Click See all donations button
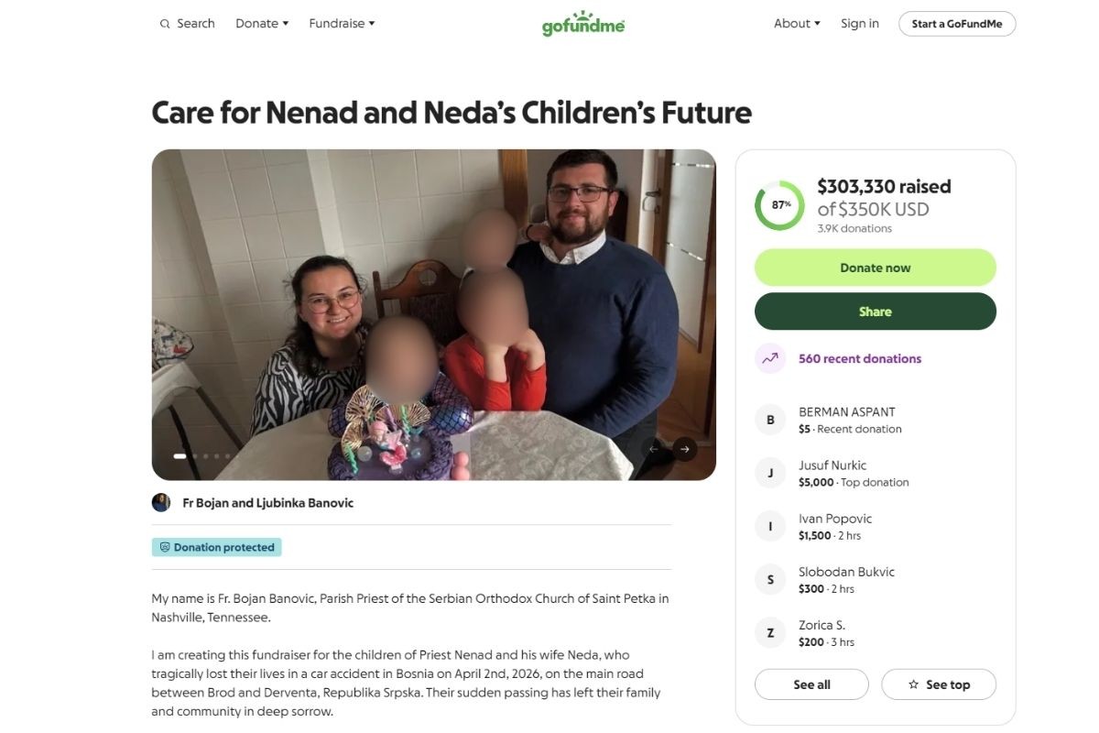The image size is (1099, 733). pyautogui.click(x=811, y=684)
